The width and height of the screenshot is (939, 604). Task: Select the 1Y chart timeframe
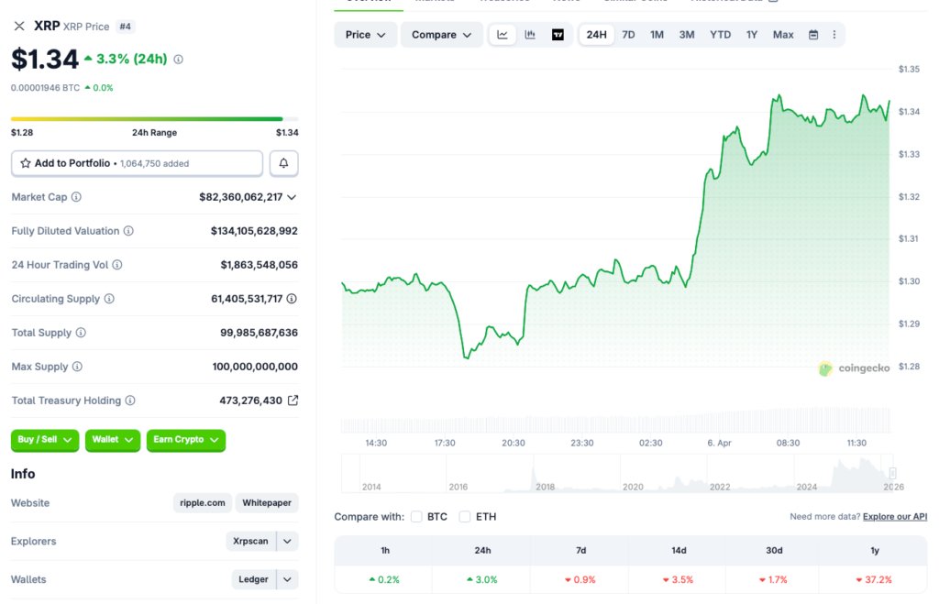(751, 33)
